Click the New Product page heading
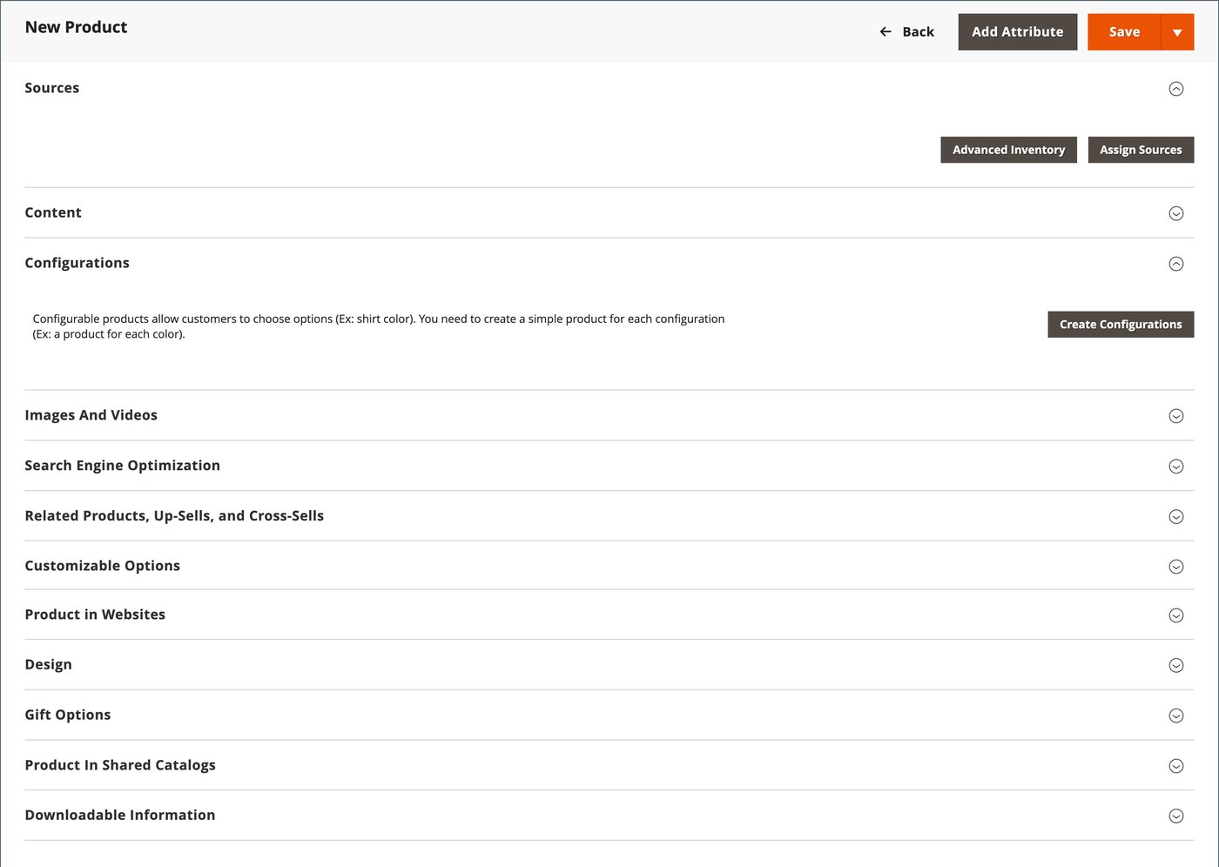 click(x=76, y=27)
